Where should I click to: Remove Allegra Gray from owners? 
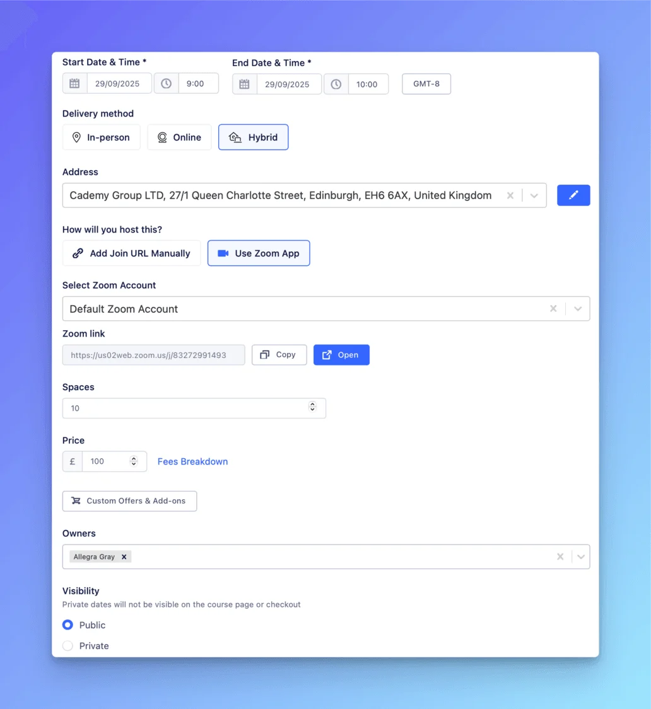tap(124, 556)
